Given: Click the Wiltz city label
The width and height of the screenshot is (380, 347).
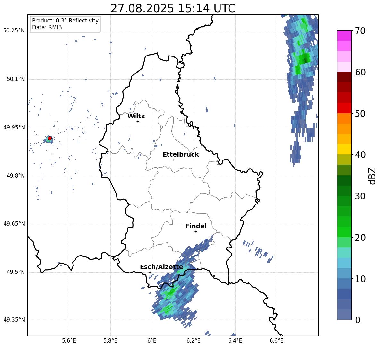Looking at the screenshot, I should coord(136,116).
